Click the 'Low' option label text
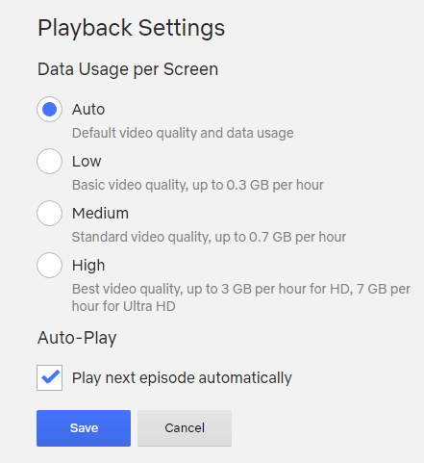 click(x=87, y=162)
